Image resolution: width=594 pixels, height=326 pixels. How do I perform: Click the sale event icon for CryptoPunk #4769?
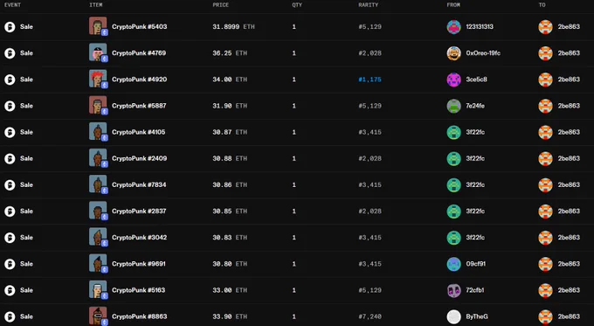pyautogui.click(x=10, y=53)
